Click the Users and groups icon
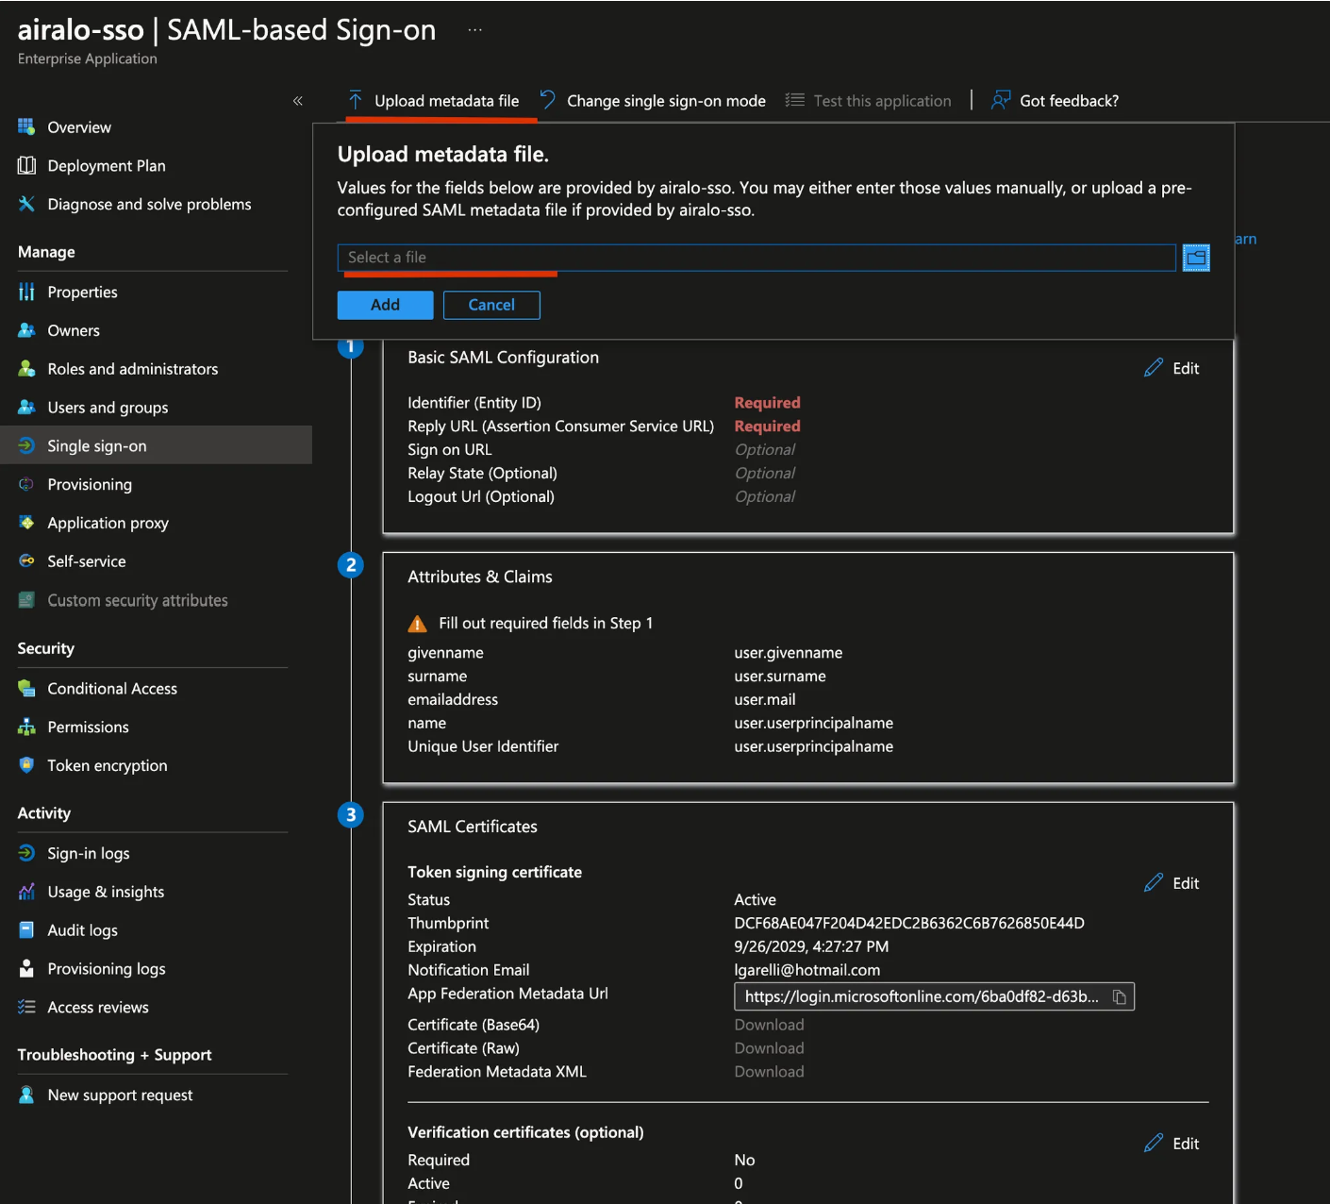 pyautogui.click(x=26, y=407)
